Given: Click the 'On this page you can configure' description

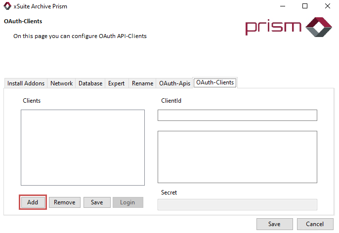Looking at the screenshot, I should point(80,36).
